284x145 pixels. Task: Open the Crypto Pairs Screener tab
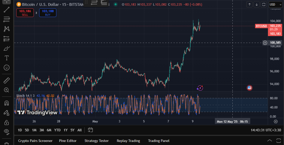pyautogui.click(x=35, y=141)
